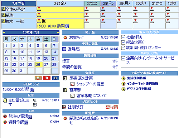
Task: Open the 発注の電話 ToDo item
Action: tap(18, 116)
